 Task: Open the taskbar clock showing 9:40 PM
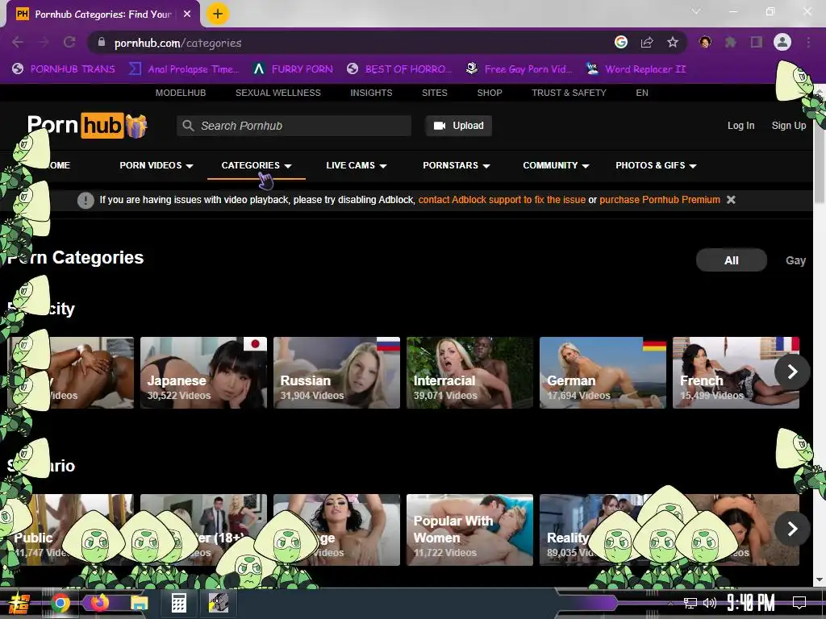click(751, 602)
